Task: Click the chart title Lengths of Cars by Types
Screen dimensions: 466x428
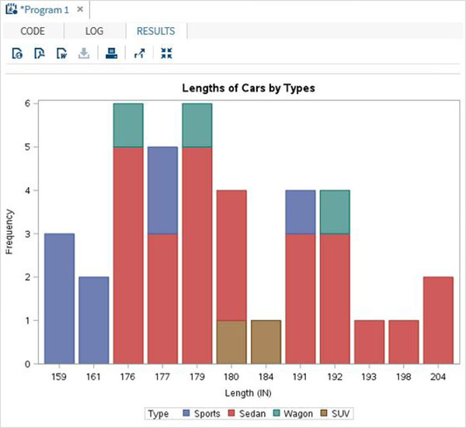Action: tap(248, 88)
